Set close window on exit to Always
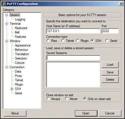The width and height of the screenshot is (125, 119). [x=48, y=99]
